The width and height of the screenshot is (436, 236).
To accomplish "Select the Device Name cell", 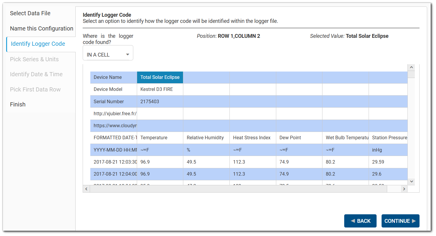I will 114,77.
